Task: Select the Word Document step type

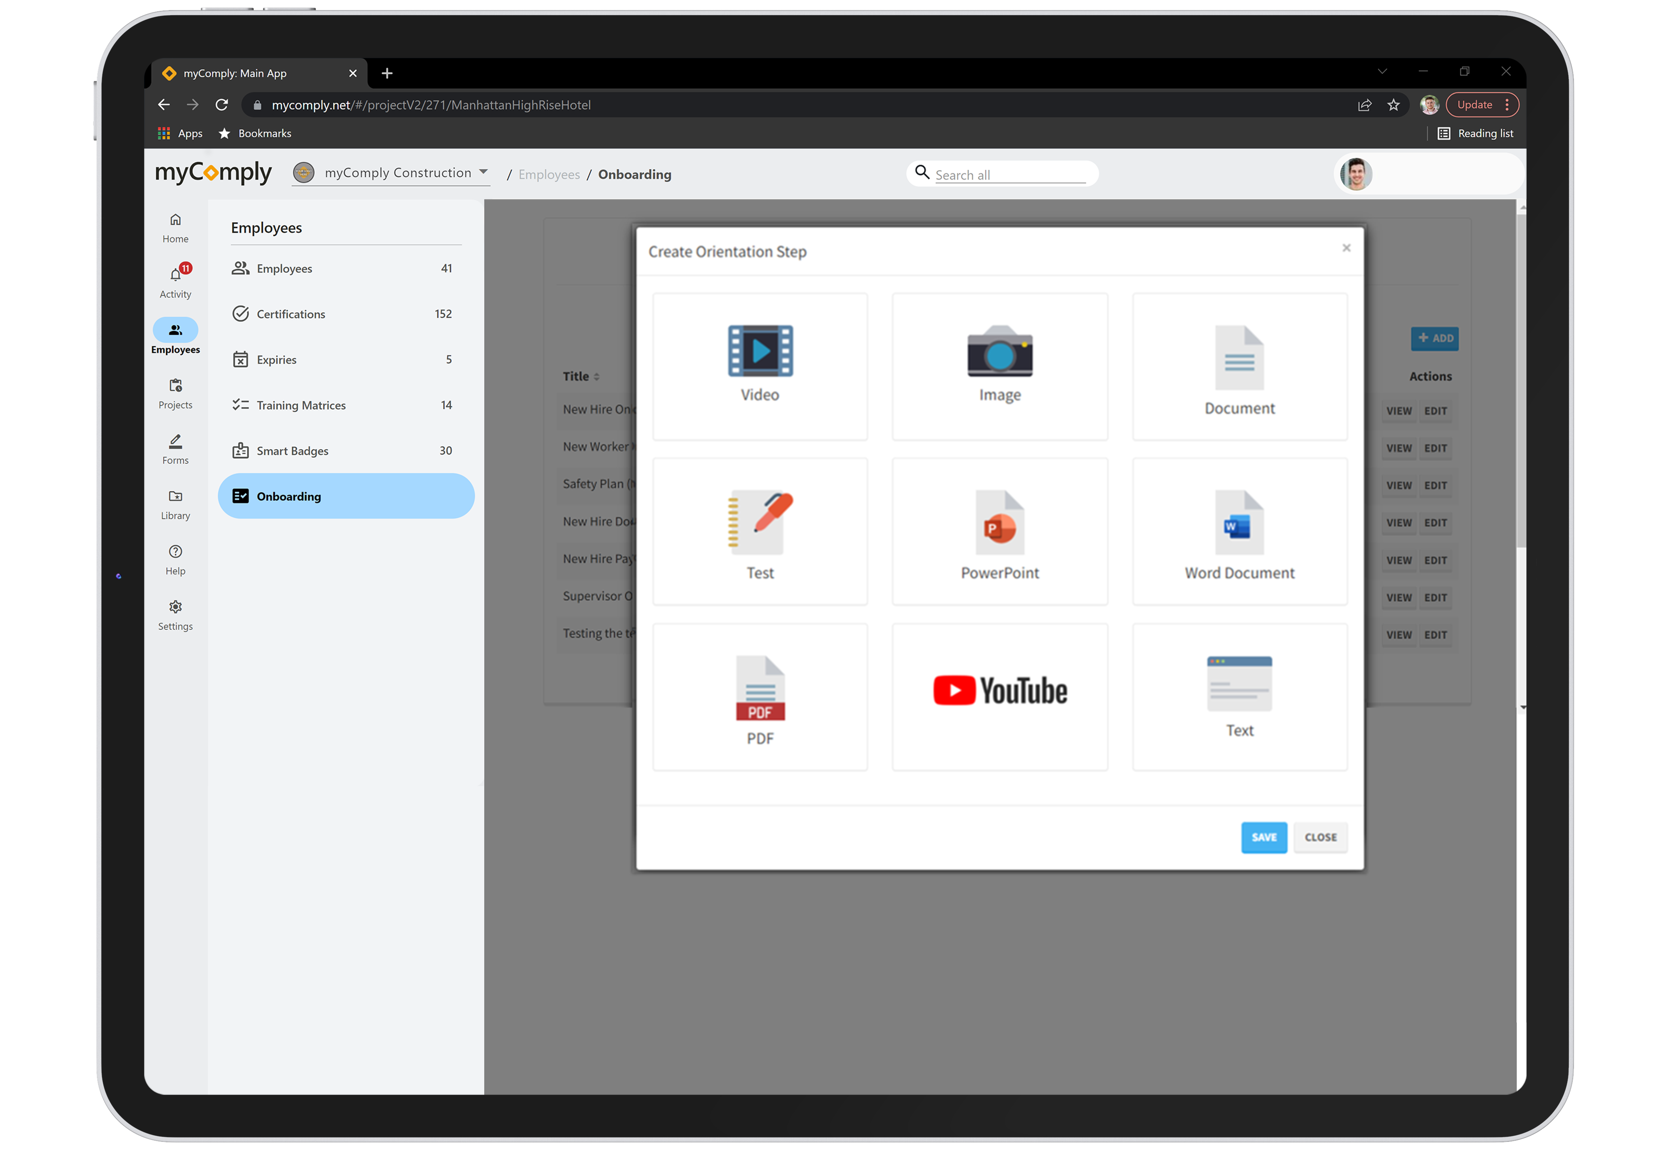Action: pyautogui.click(x=1239, y=530)
